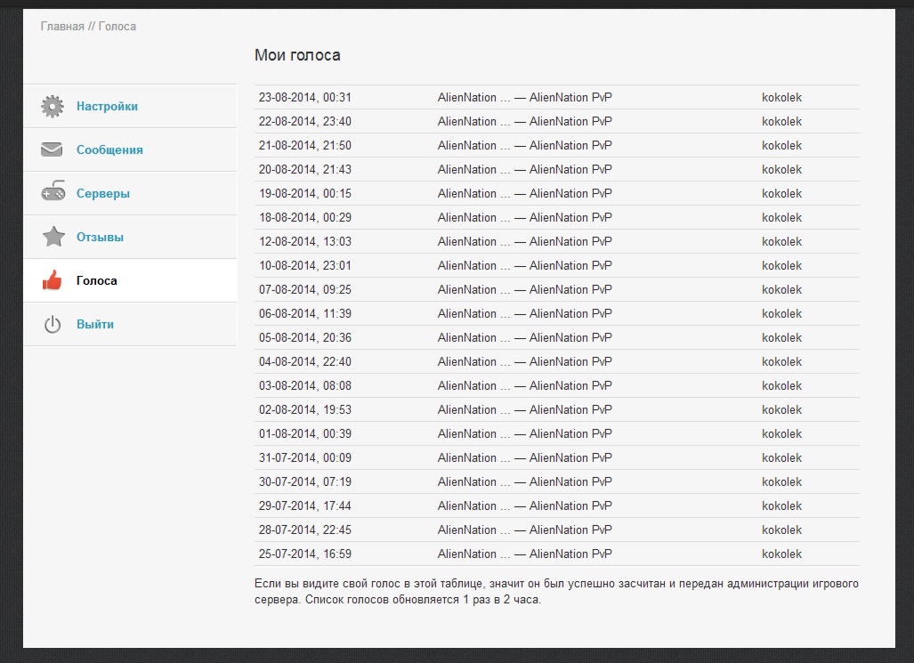This screenshot has height=663, width=914.
Task: Click kokolek in the 10-08-2014 row
Action: (781, 265)
